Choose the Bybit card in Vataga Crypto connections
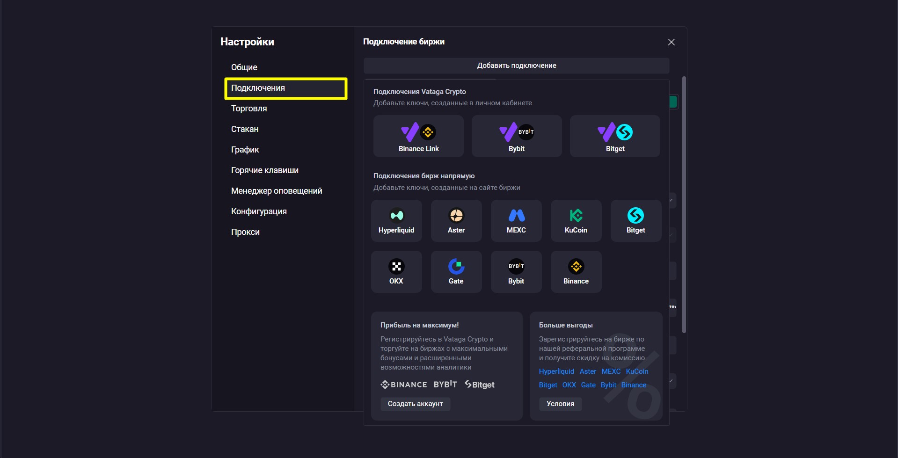Image resolution: width=898 pixels, height=458 pixels. pyautogui.click(x=517, y=136)
